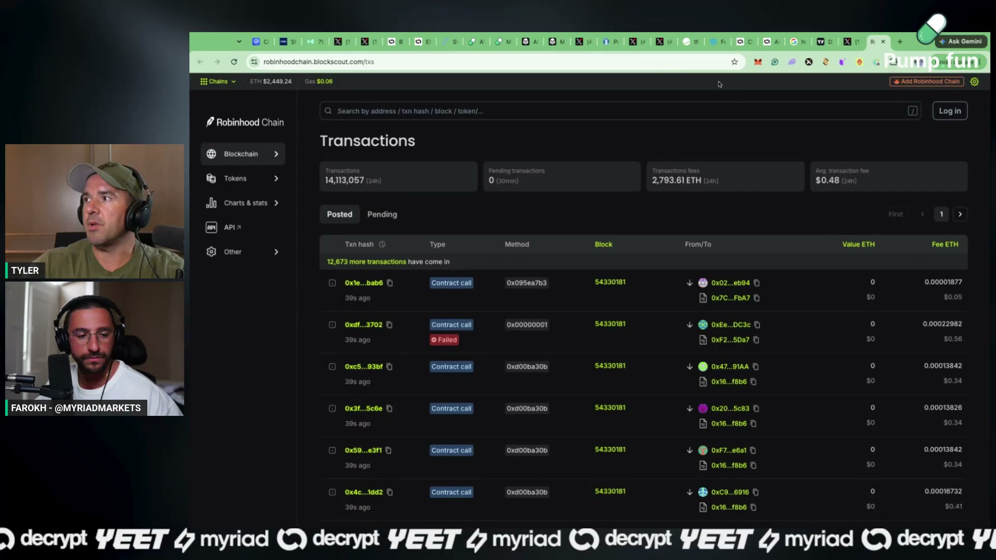Image resolution: width=996 pixels, height=560 pixels.
Task: Open details popup for 0x1e...bab6 row
Action: click(x=332, y=283)
